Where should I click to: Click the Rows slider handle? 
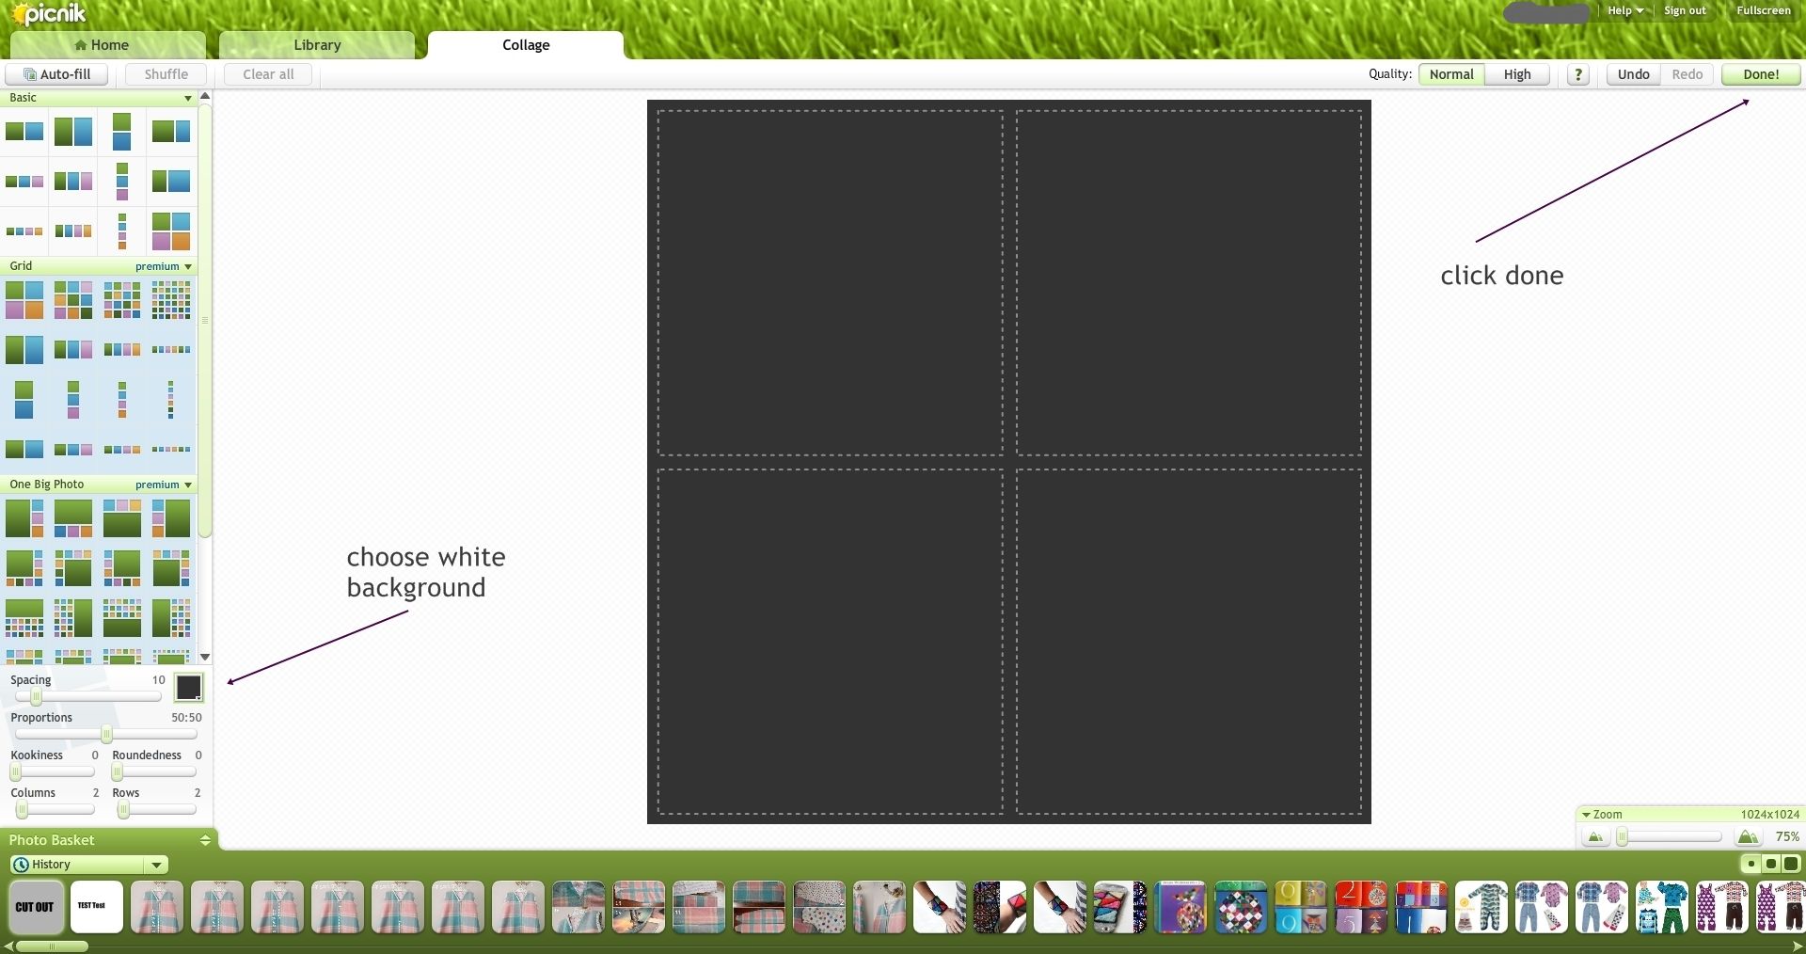[123, 810]
